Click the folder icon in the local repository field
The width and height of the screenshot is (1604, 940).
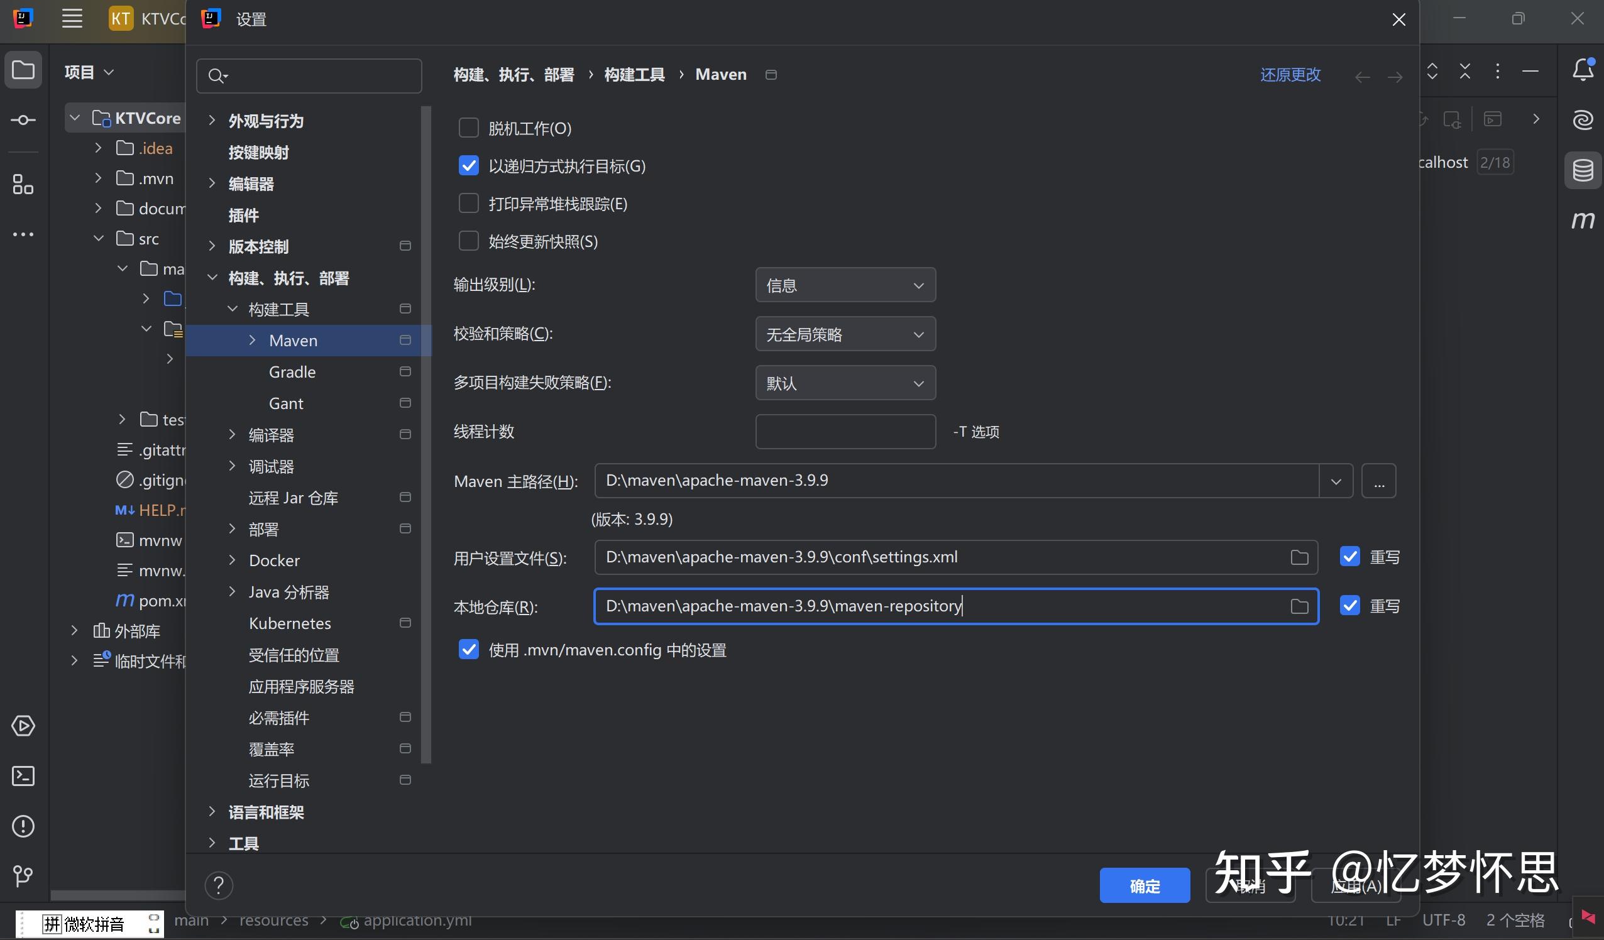click(1299, 606)
